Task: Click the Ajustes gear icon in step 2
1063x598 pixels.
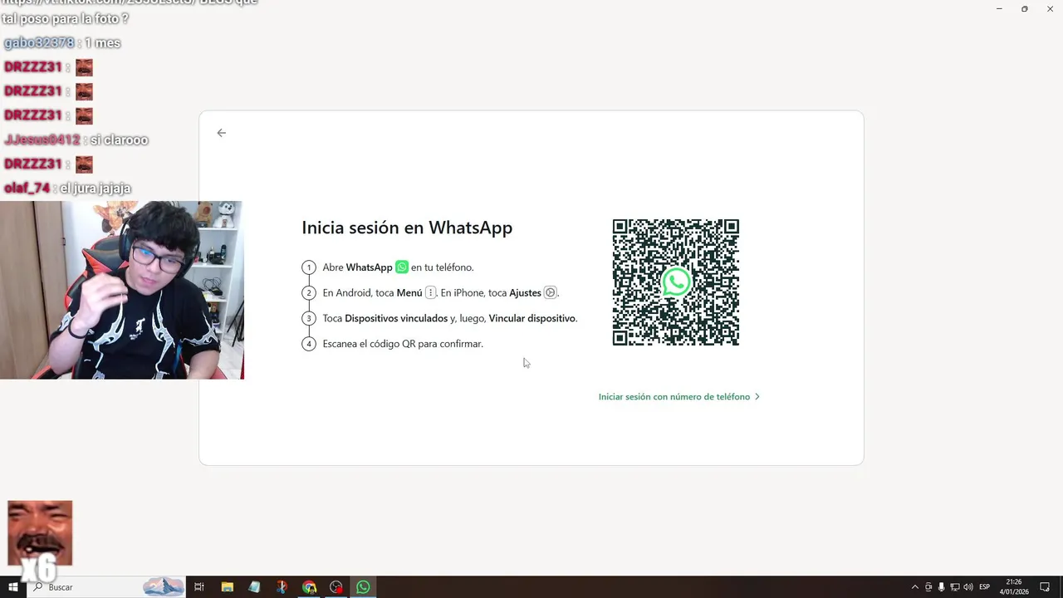Action: click(550, 292)
